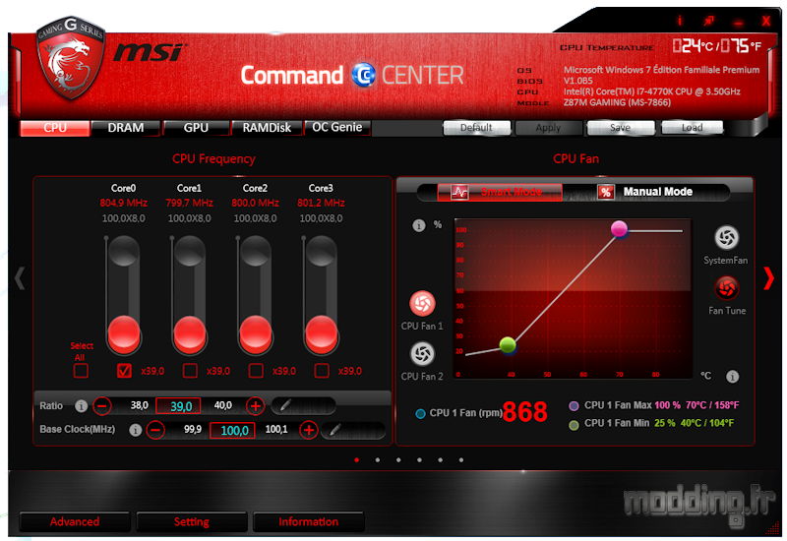Open the Setting section
787x541 pixels.
(191, 522)
